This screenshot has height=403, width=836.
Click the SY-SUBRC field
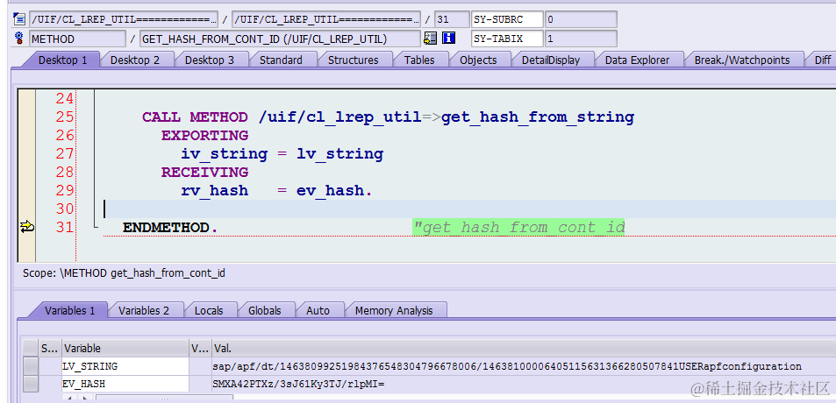pos(507,19)
